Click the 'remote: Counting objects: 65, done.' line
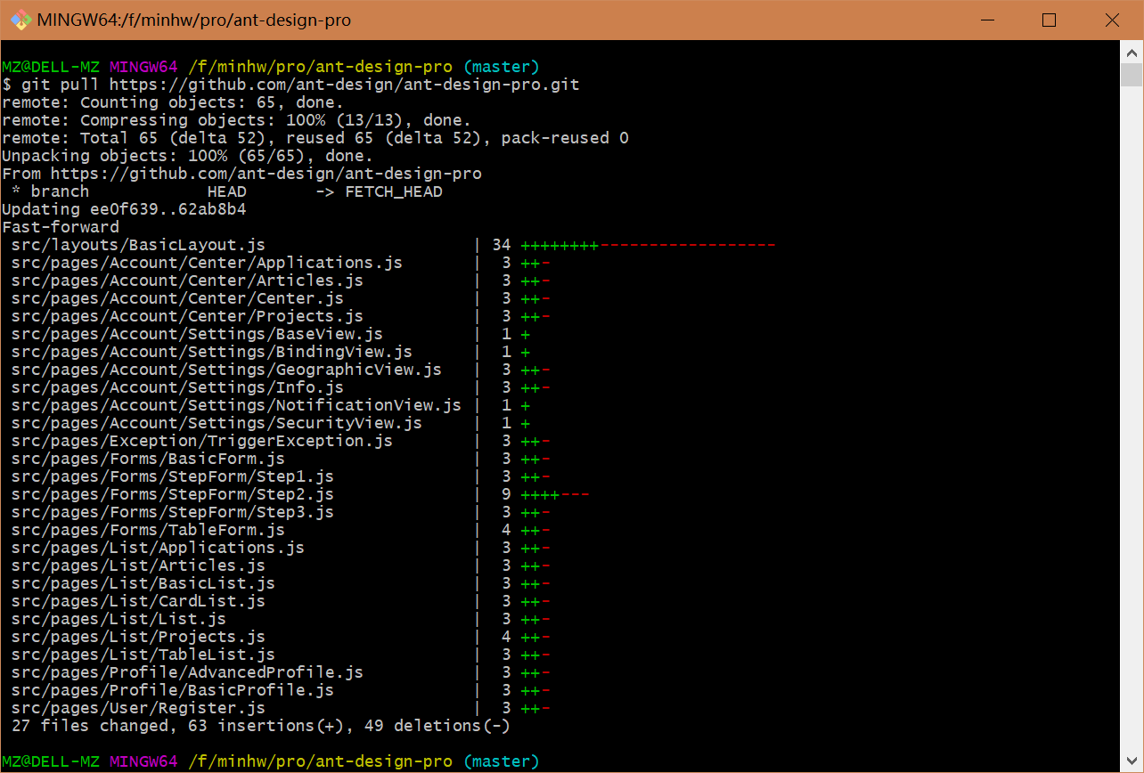Screen dimensions: 1144x773 (x=173, y=102)
